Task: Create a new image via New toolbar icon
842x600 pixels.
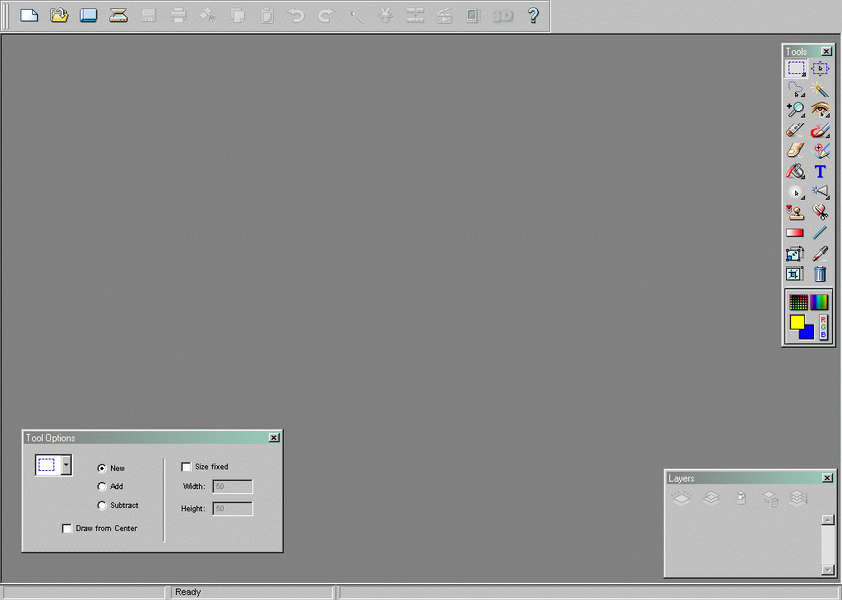Action: click(x=29, y=15)
